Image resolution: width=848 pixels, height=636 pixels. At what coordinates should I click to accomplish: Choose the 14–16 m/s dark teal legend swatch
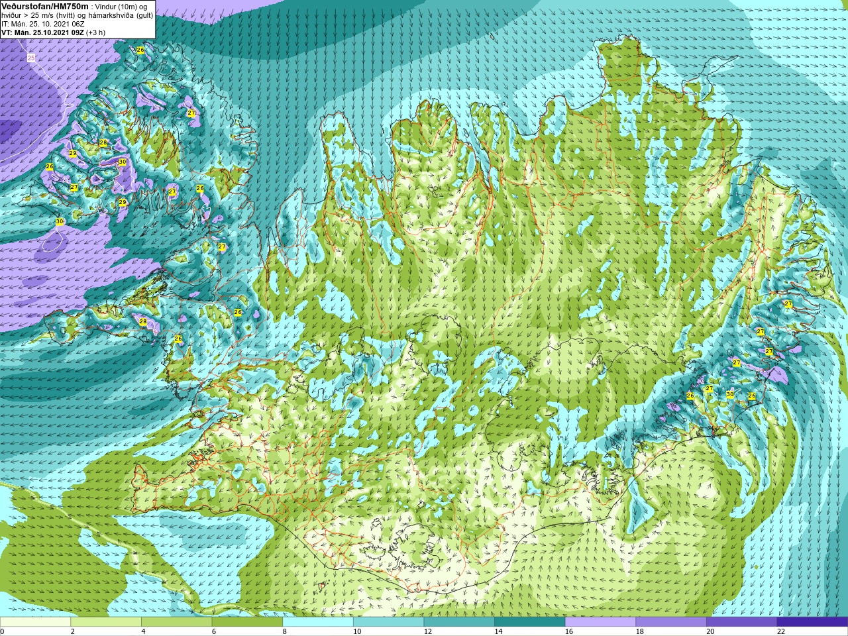tap(530, 622)
